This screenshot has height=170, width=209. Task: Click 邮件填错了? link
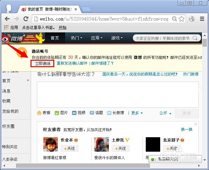pyautogui.click(x=102, y=63)
